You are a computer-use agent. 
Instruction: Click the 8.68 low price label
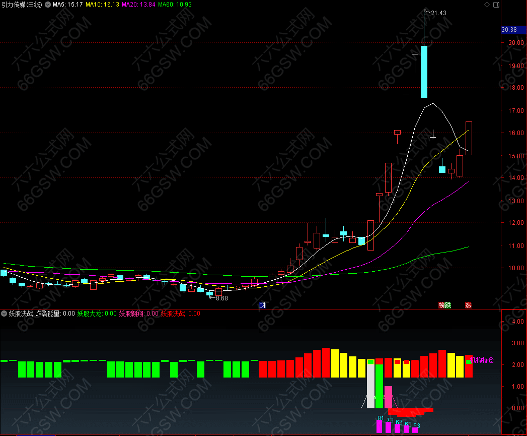(221, 298)
